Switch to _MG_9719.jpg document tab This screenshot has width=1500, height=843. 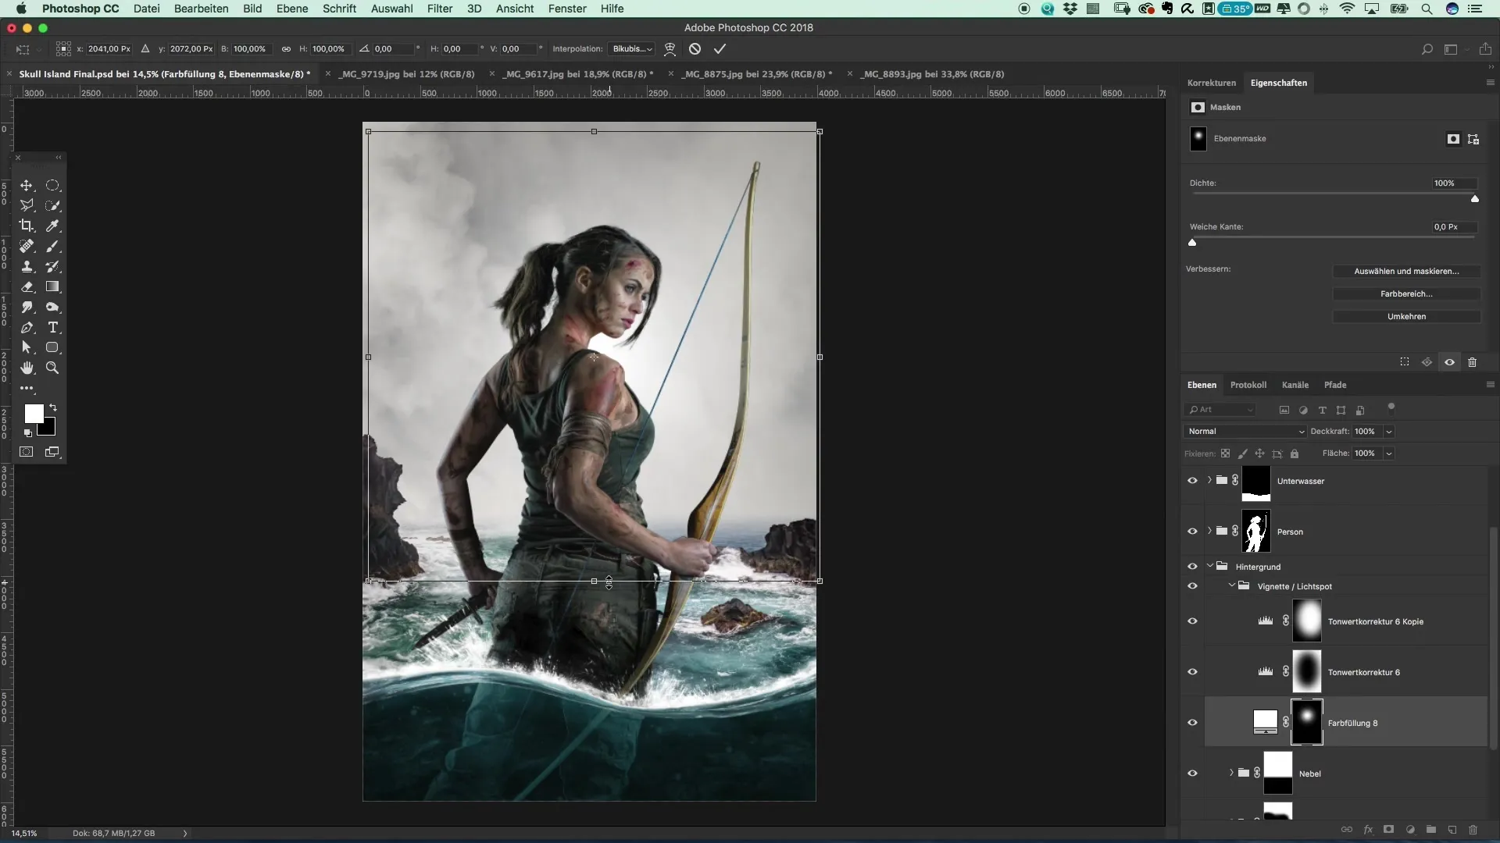click(x=407, y=74)
